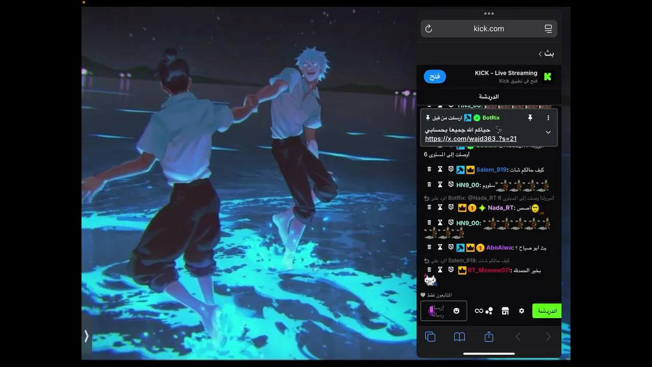Delete Salem_919's message with trash icon
The image size is (652, 367).
pos(429,169)
